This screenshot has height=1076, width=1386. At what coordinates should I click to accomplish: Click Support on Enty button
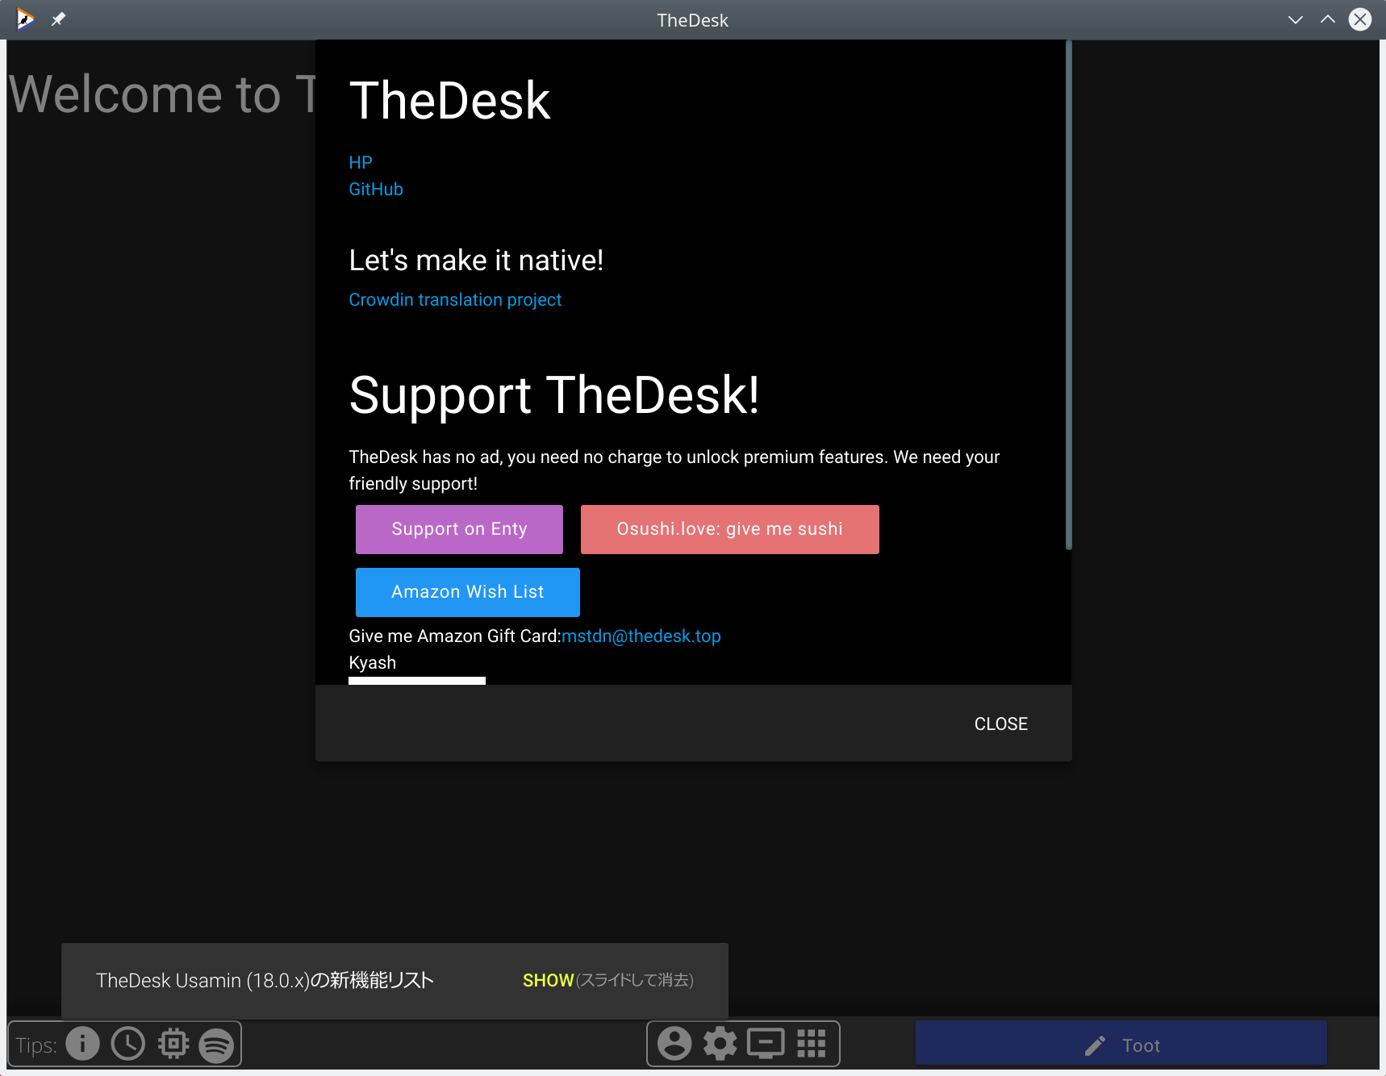[459, 529]
